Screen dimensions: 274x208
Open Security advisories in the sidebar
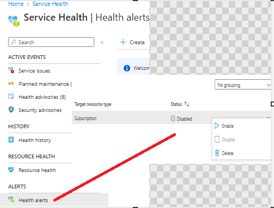coord(40,110)
